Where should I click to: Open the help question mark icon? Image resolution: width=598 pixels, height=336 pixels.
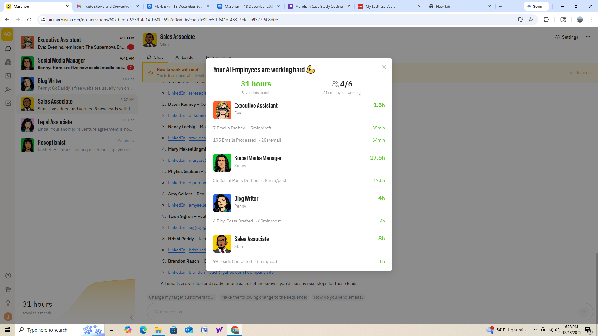point(8,276)
